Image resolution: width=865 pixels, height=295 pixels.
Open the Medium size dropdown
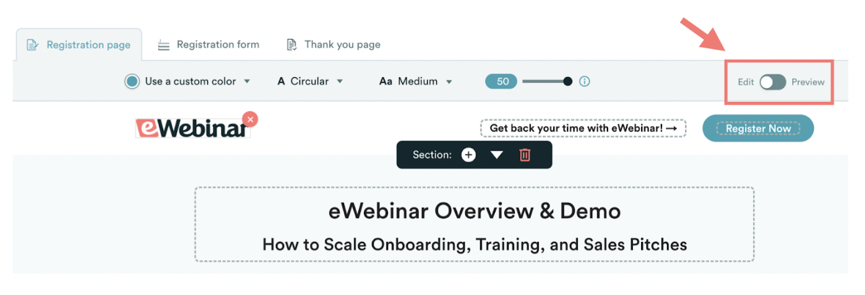449,81
